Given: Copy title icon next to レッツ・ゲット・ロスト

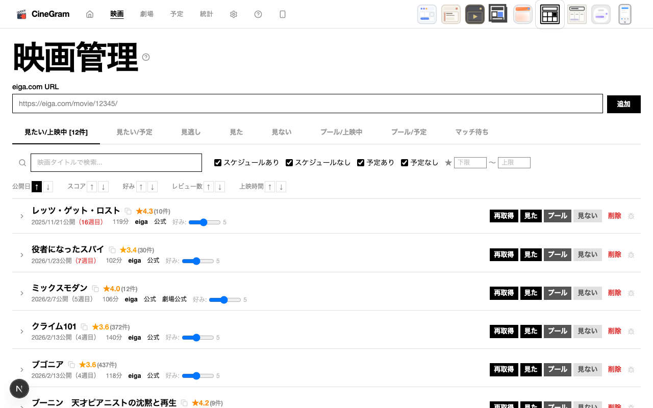Looking at the screenshot, I should tap(128, 211).
